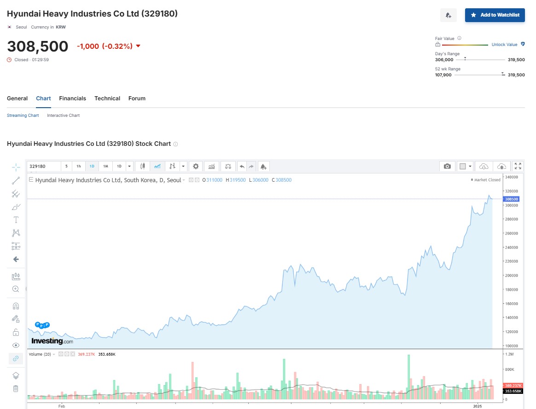The height and width of the screenshot is (409, 536).
Task: Hide main series via legend eye icon
Action: tap(192, 180)
